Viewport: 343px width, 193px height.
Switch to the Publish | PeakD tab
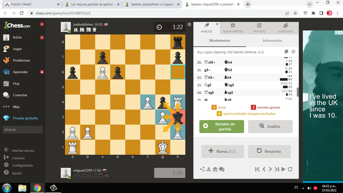pyautogui.click(x=32, y=4)
